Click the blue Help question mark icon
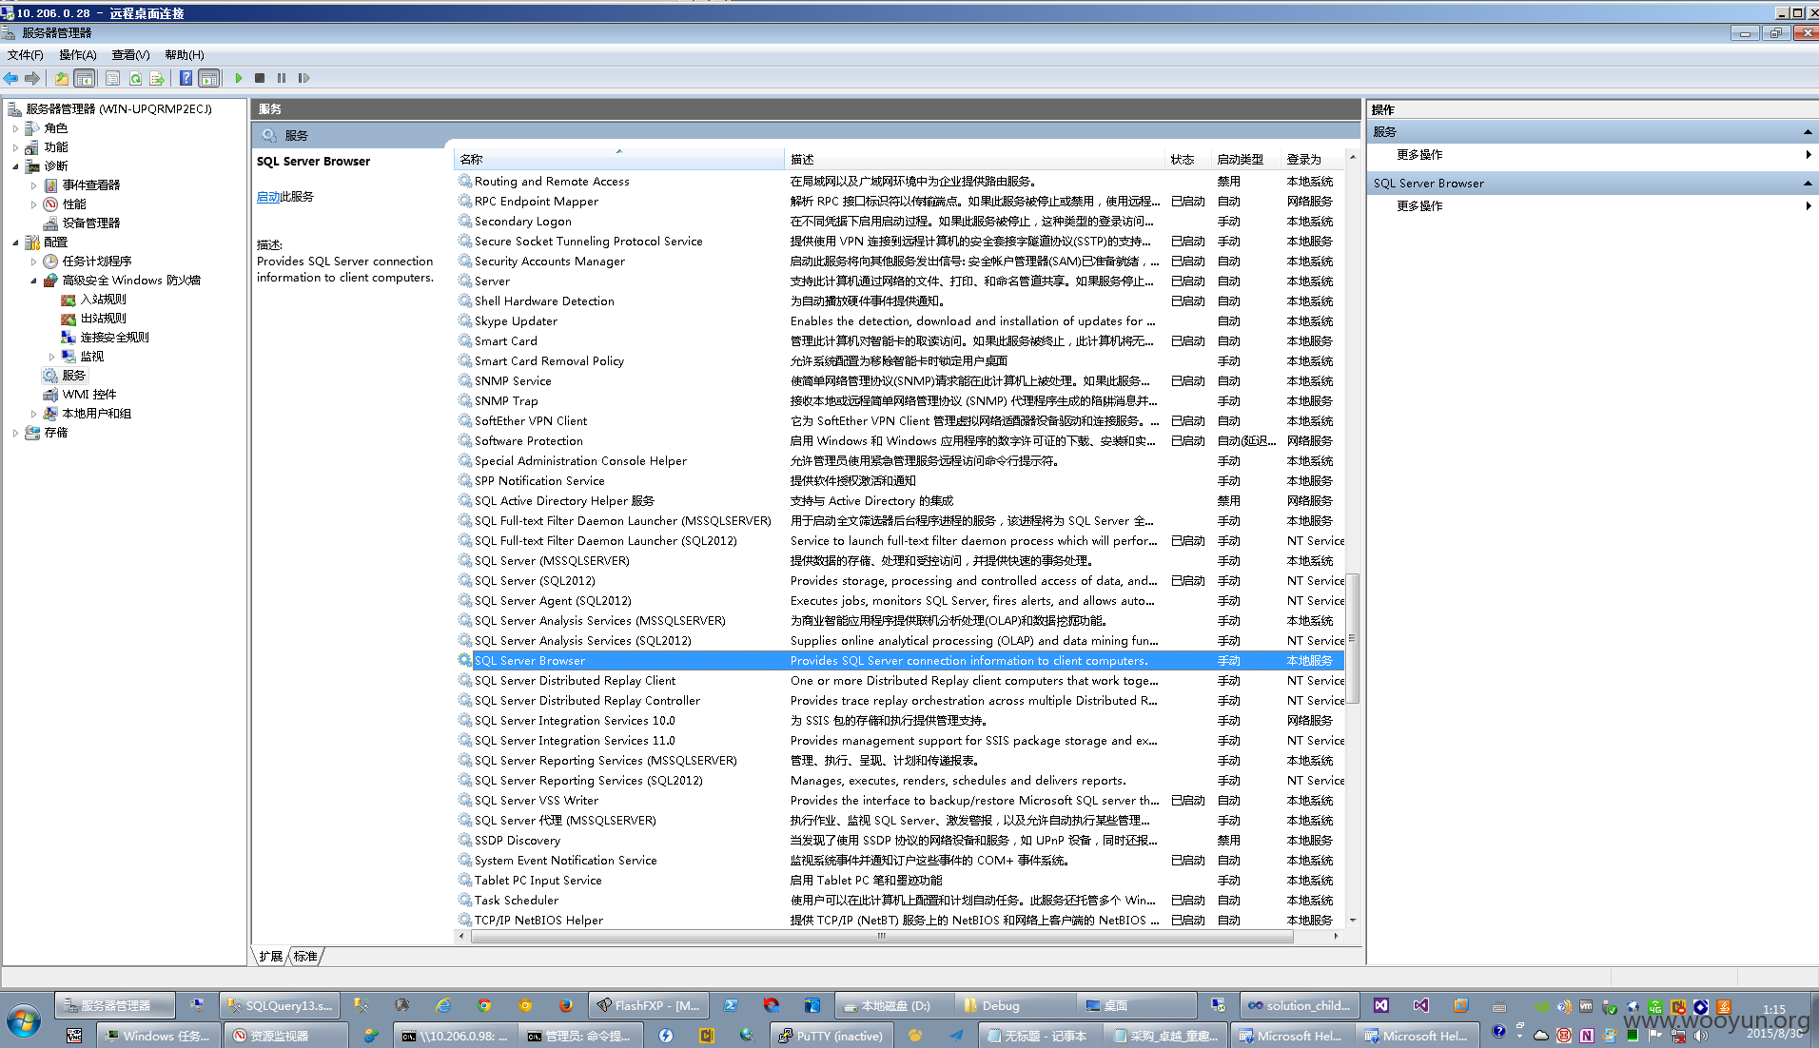The height and width of the screenshot is (1048, 1819). (x=186, y=78)
